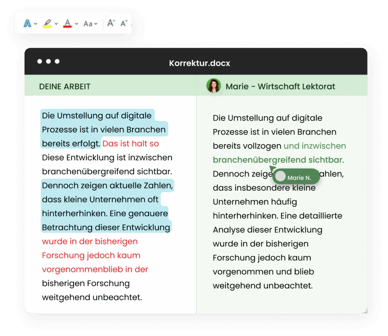Click the Aa change case icon
Viewport: 388px width, 336px height.
(x=88, y=23)
